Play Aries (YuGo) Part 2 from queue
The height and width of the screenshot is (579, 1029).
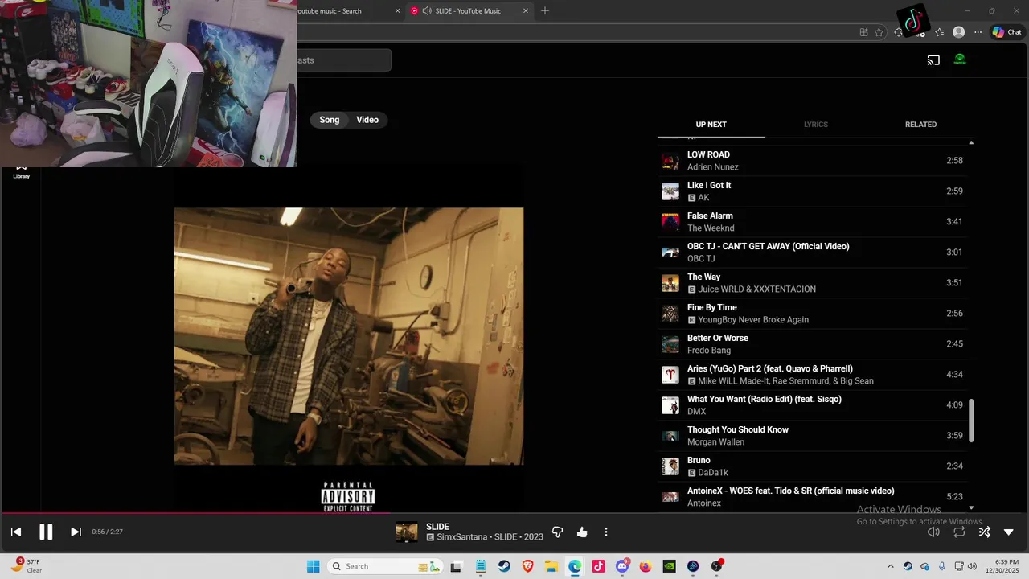tap(812, 375)
